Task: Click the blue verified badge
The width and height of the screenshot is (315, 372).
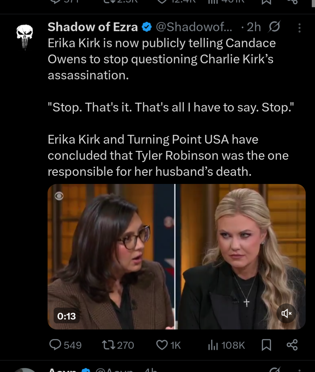Action: point(147,27)
